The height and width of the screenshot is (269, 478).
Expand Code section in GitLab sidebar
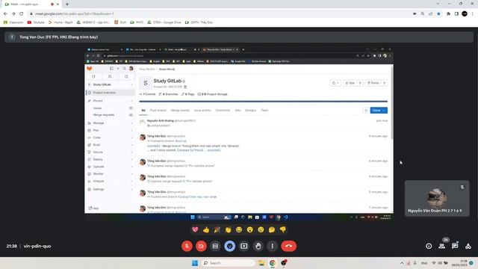coord(111,137)
